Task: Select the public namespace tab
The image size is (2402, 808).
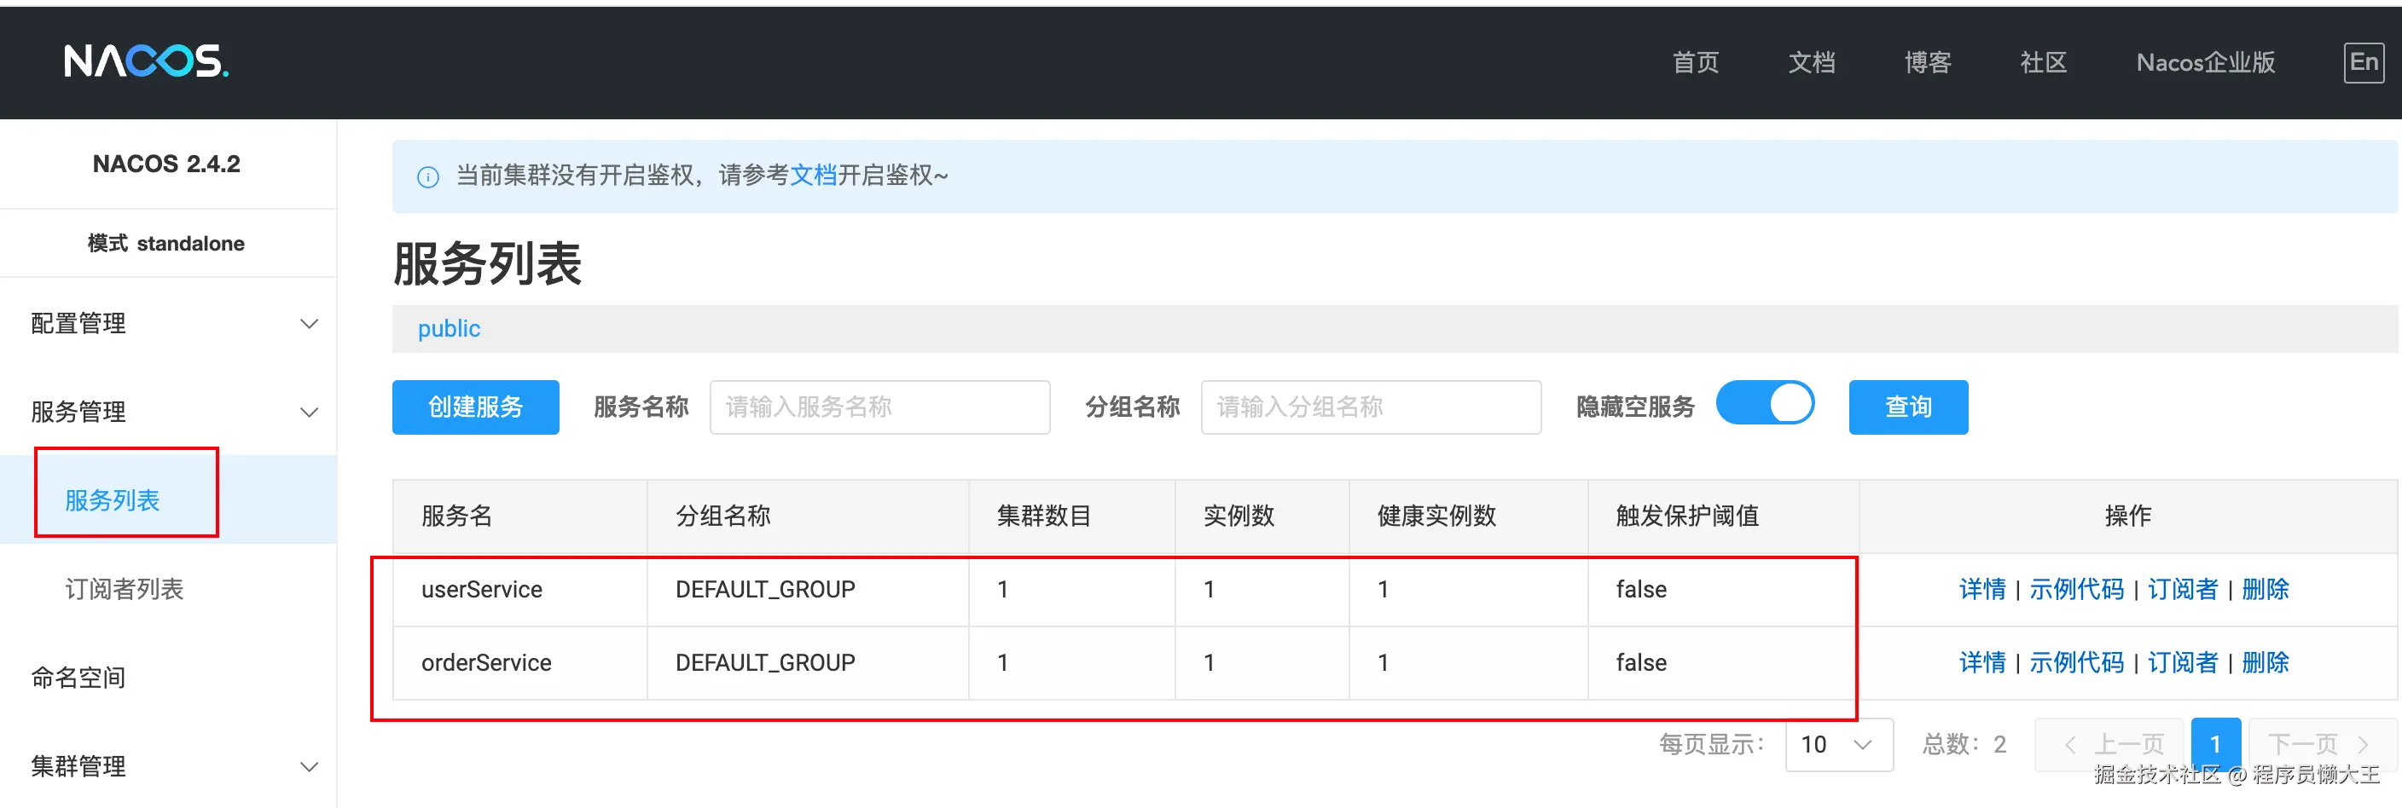Action: [449, 329]
